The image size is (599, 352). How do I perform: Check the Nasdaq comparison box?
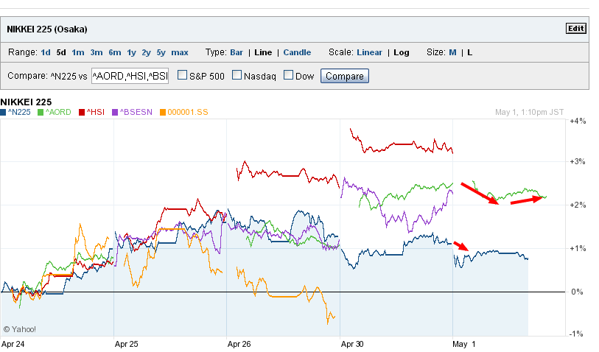237,75
